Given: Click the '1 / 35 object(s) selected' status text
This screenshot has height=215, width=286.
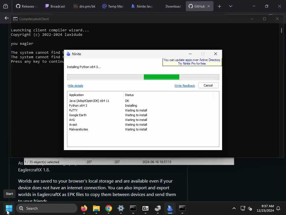Looking at the screenshot, I should [42, 162].
